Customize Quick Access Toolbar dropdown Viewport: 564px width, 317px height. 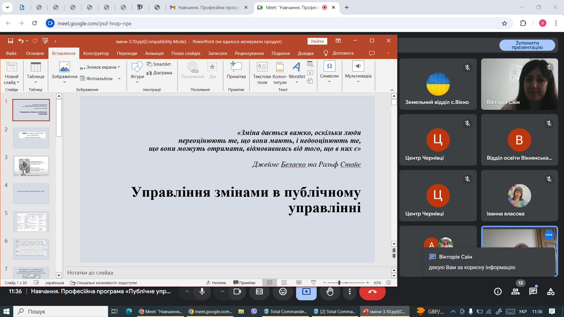pos(55,41)
